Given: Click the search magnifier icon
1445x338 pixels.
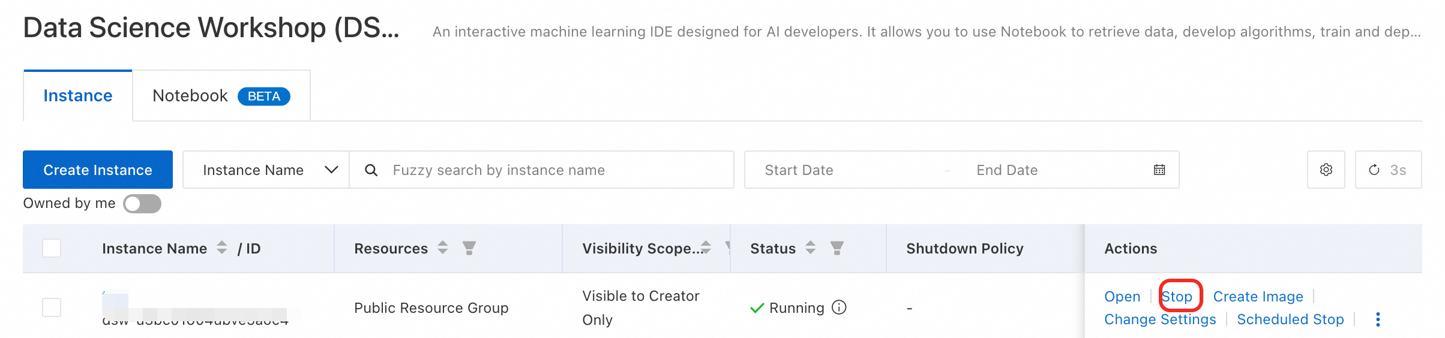Looking at the screenshot, I should pos(371,170).
